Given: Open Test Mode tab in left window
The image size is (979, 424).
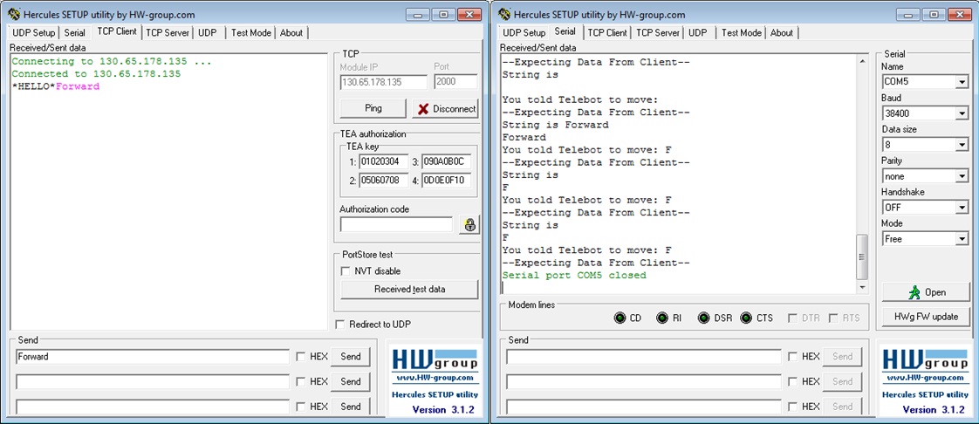Looking at the screenshot, I should click(x=251, y=33).
